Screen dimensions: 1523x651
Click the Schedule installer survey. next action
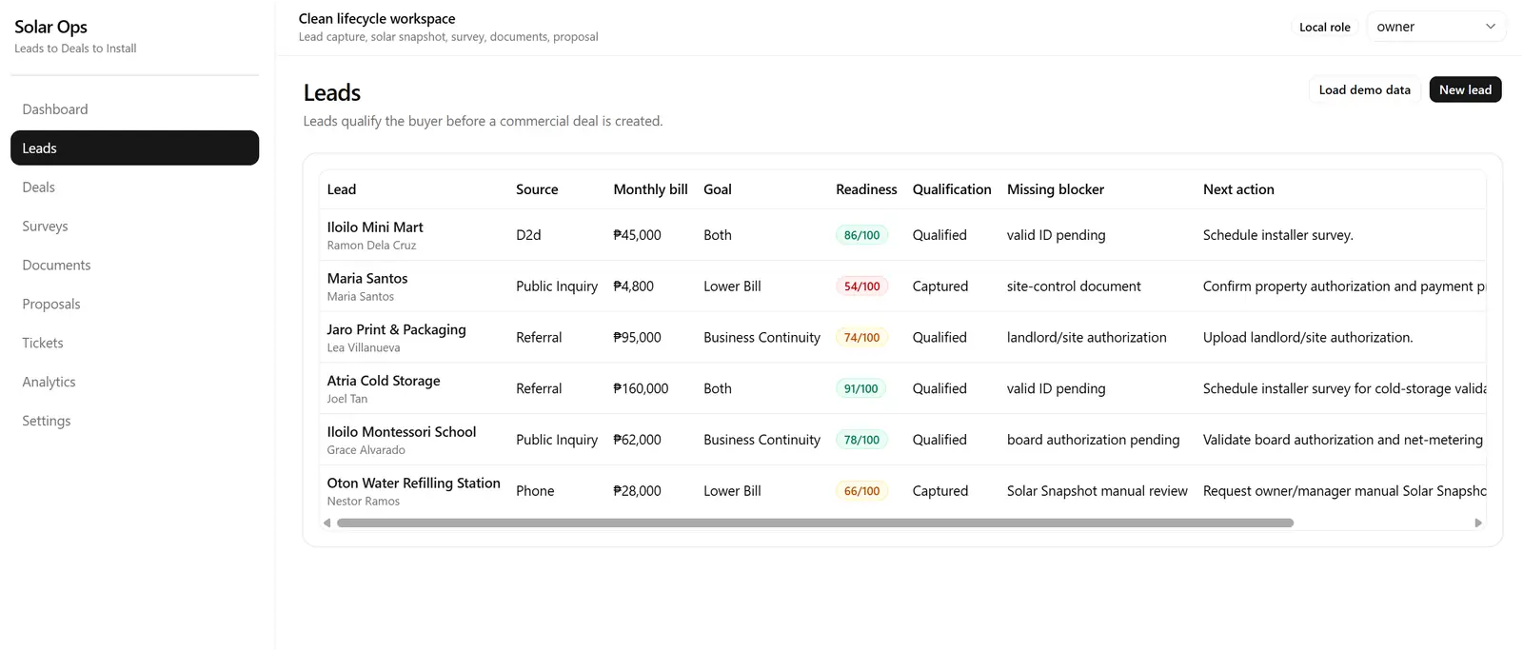pos(1277,235)
